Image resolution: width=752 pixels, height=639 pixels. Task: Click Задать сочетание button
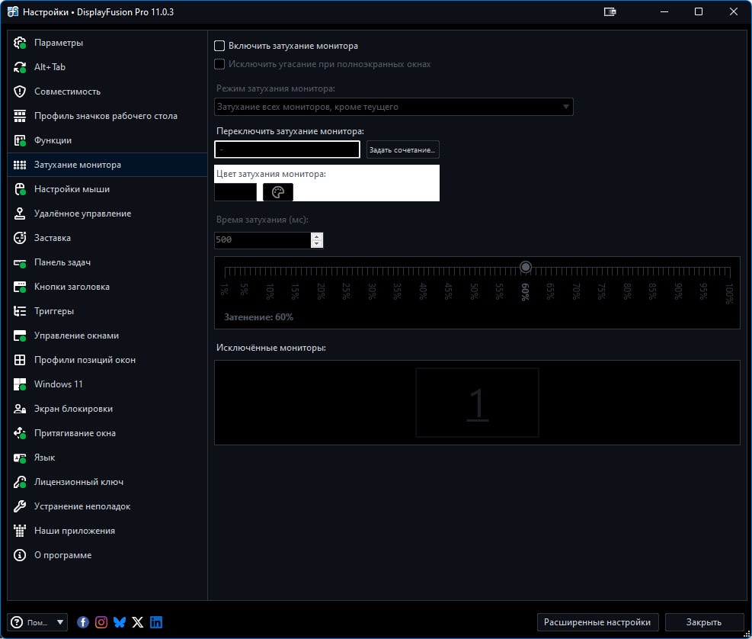coord(402,149)
